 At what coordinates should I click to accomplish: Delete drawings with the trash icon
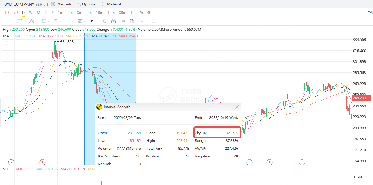(x=153, y=21)
